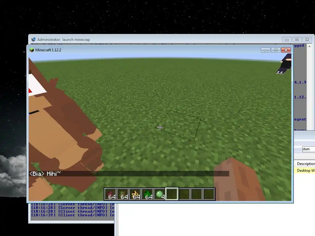Click the 'Minecraft 1.12.2' window title

pyautogui.click(x=48, y=50)
